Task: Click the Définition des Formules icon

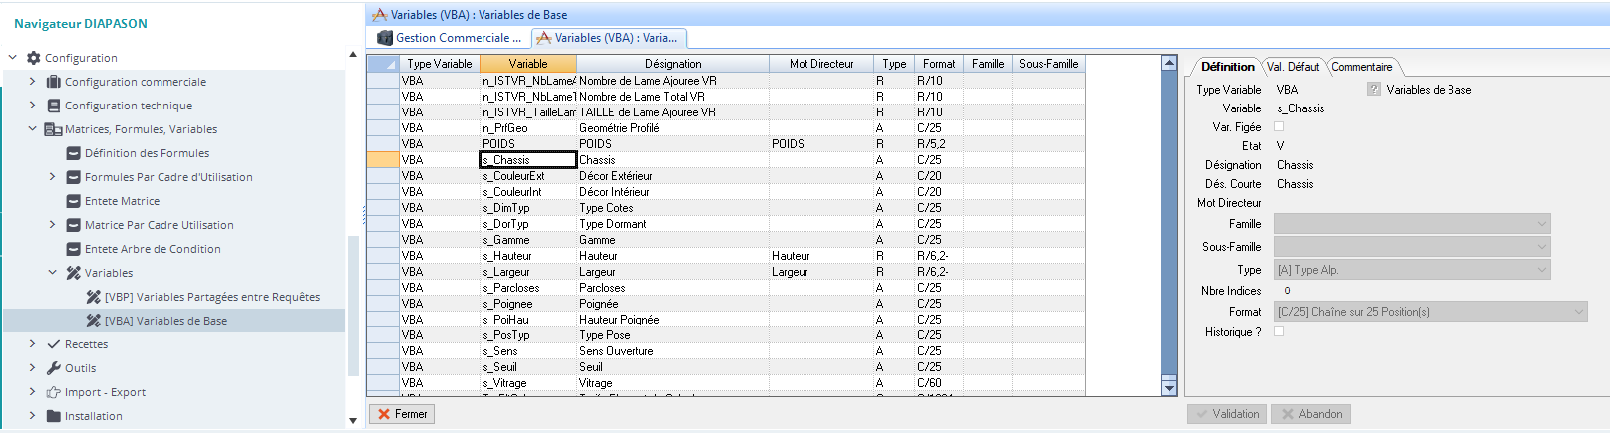Action: tap(74, 153)
